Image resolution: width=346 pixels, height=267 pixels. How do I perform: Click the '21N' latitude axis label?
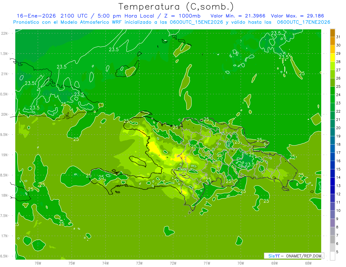coord(5,74)
